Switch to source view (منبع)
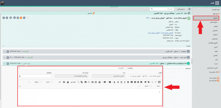Viewport: 221px width, 108px height. tap(73, 82)
